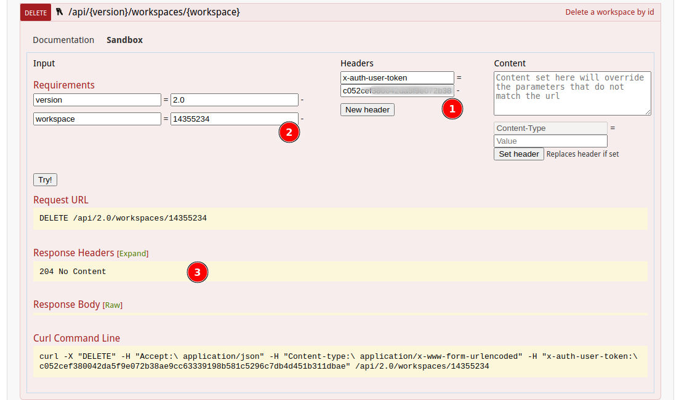Click the Content section label
This screenshot has height=400, width=679.
point(510,63)
